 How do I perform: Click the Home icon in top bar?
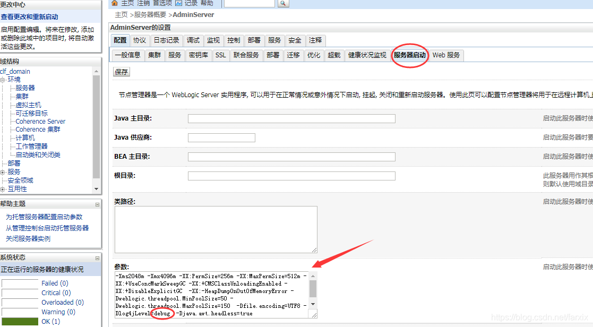pos(115,3)
